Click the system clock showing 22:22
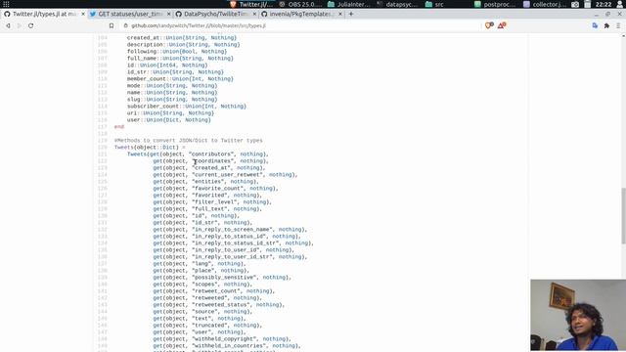626x352 pixels. point(604,4)
